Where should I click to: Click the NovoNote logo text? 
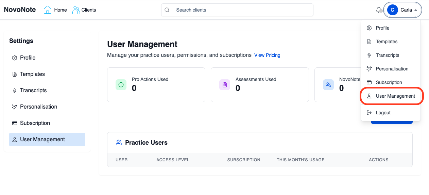click(20, 10)
